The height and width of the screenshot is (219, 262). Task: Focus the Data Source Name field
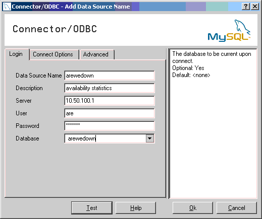(x=110, y=76)
